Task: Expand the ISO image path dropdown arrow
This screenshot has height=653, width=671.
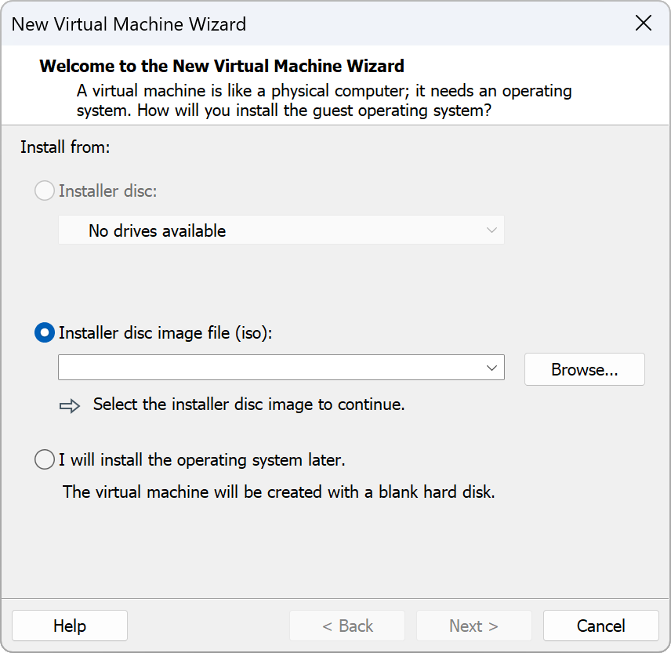Action: pos(491,368)
